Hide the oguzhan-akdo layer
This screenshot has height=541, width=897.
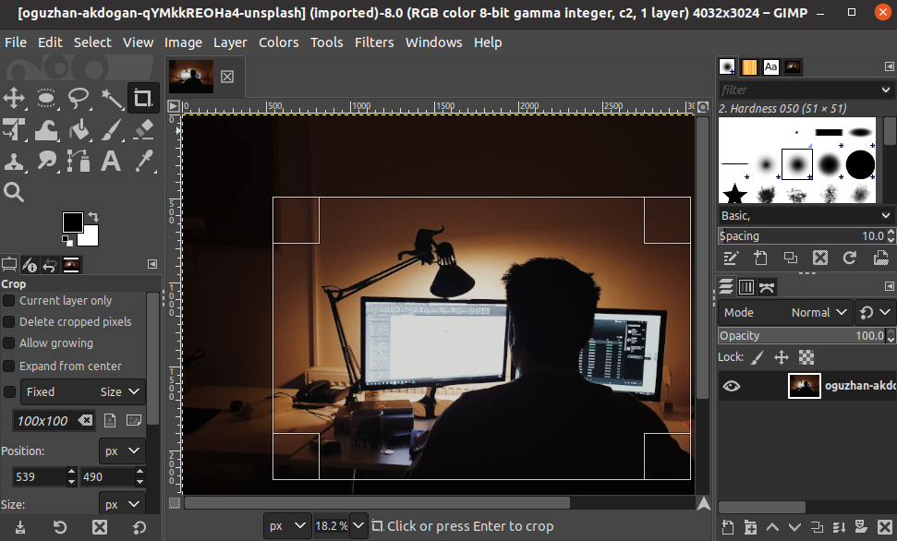pos(732,385)
